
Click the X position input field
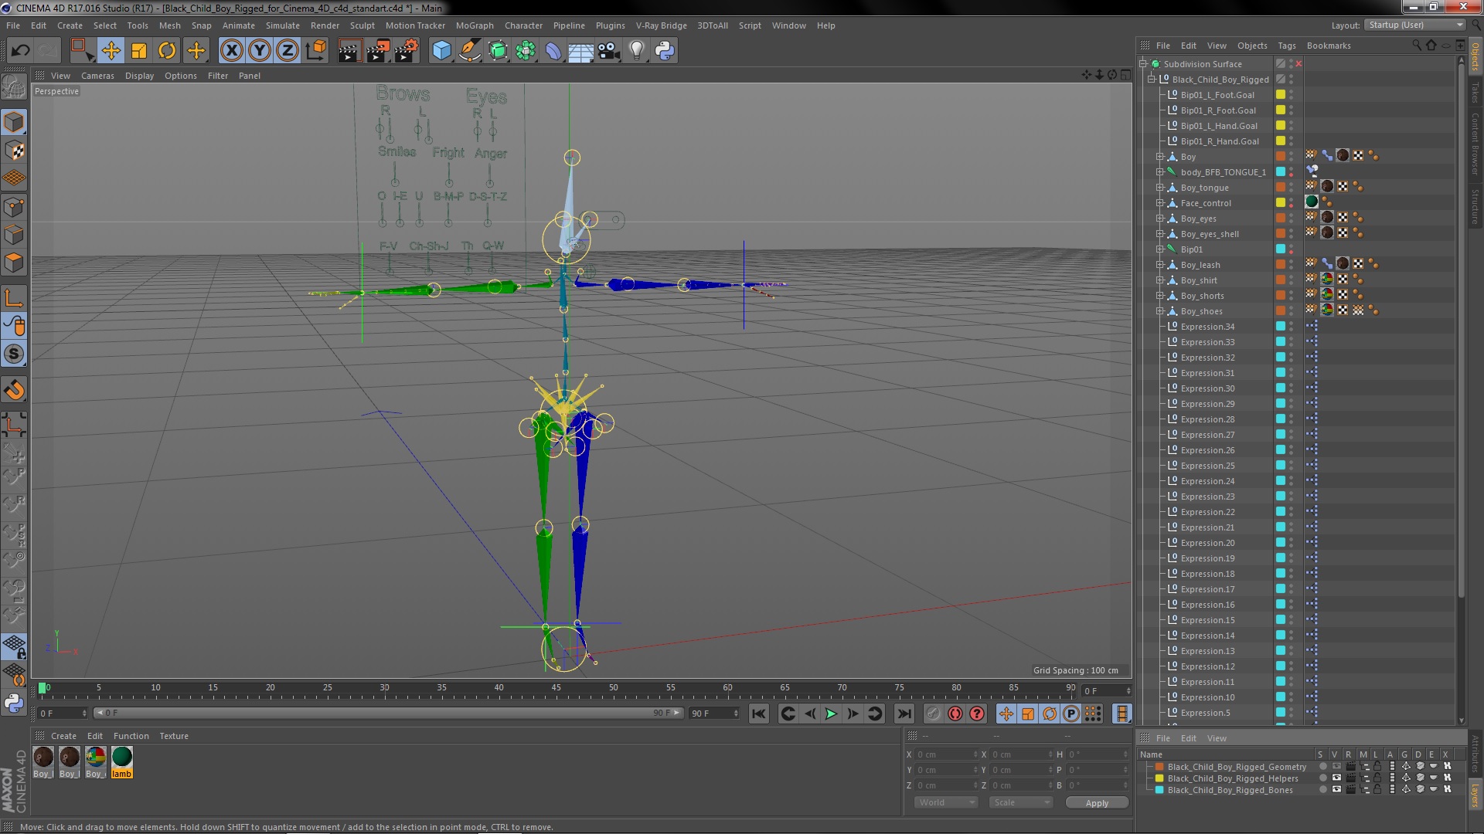946,754
